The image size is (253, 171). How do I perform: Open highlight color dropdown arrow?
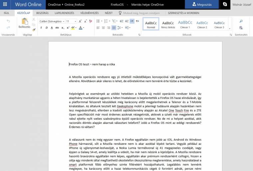point(76,28)
